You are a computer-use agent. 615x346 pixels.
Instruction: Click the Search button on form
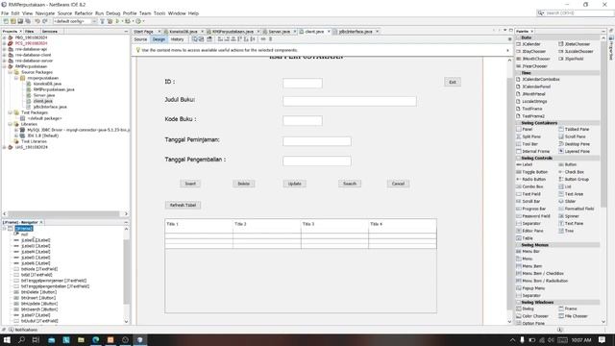pos(350,184)
